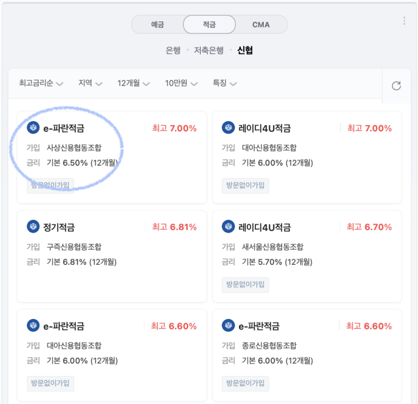This screenshot has width=418, height=404.
Task: Open the vertical three-dot more menu
Action: pos(404,21)
